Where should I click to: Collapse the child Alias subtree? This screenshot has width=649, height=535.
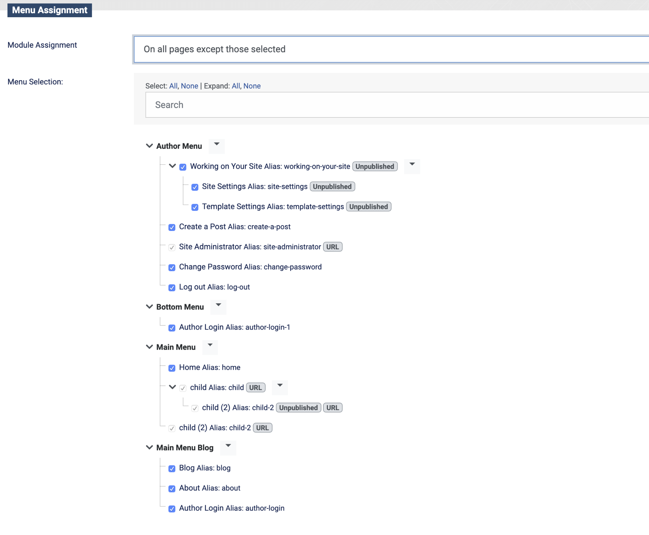(172, 387)
